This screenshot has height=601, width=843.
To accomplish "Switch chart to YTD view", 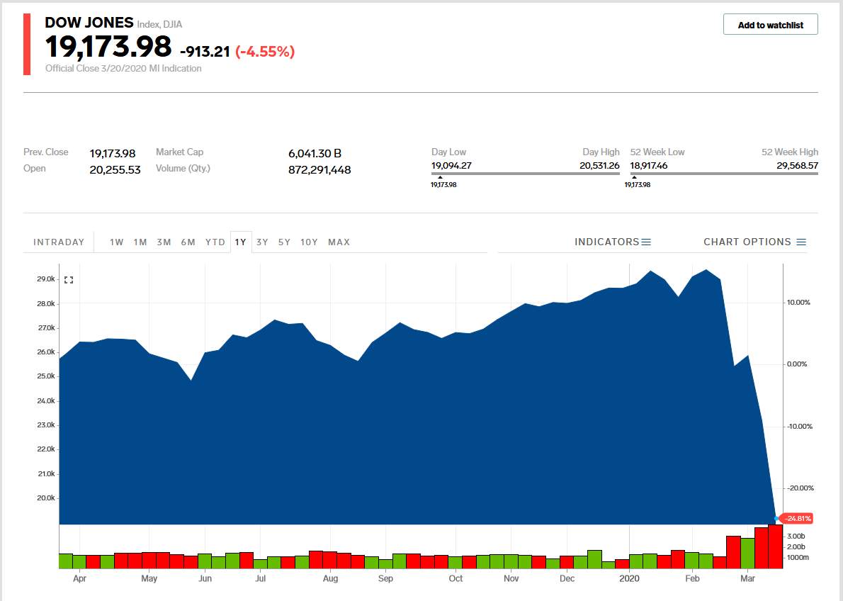I will click(x=215, y=242).
